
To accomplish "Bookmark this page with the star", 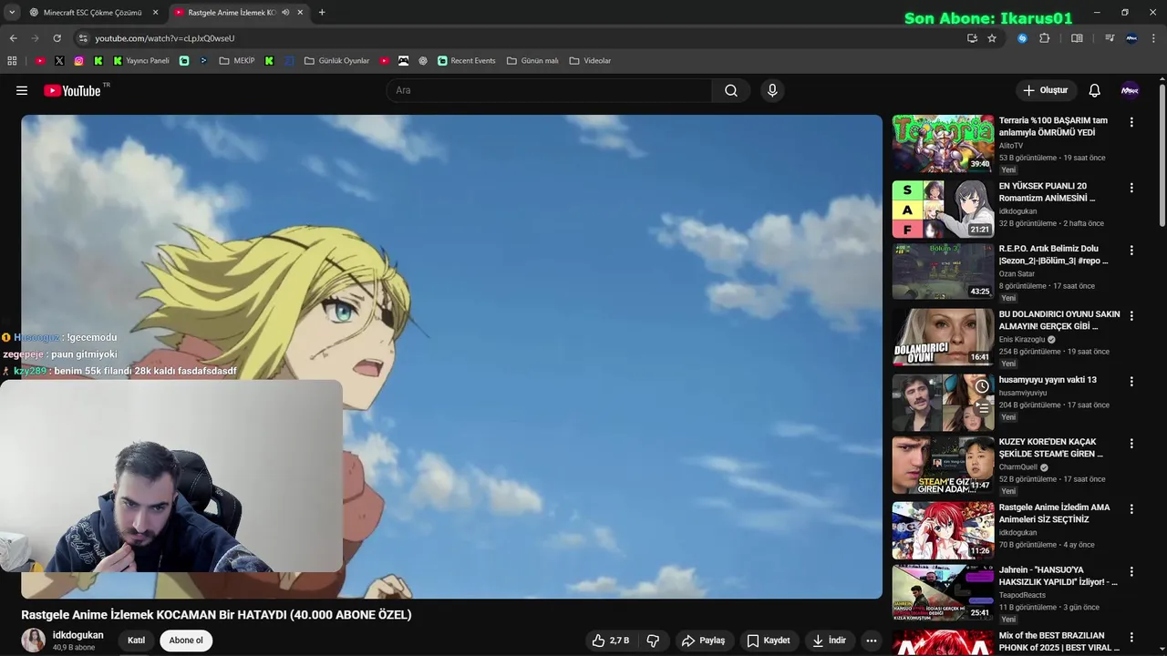I will click(x=992, y=38).
